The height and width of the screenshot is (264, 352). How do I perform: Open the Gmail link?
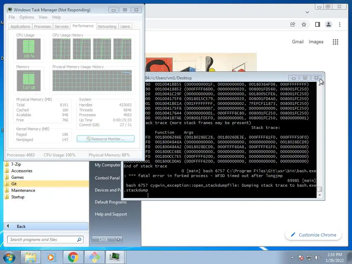[298, 42]
